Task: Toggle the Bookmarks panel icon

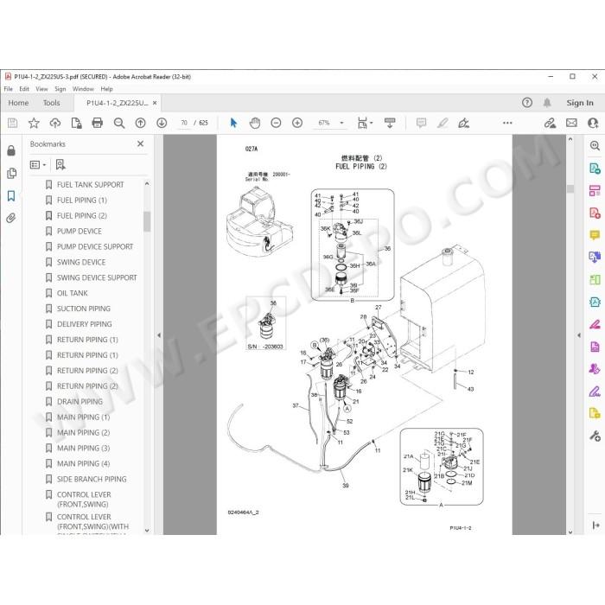Action: (x=11, y=196)
